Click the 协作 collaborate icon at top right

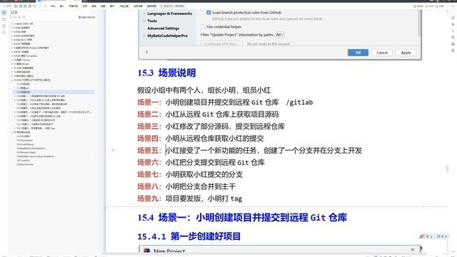pyautogui.click(x=430, y=6)
